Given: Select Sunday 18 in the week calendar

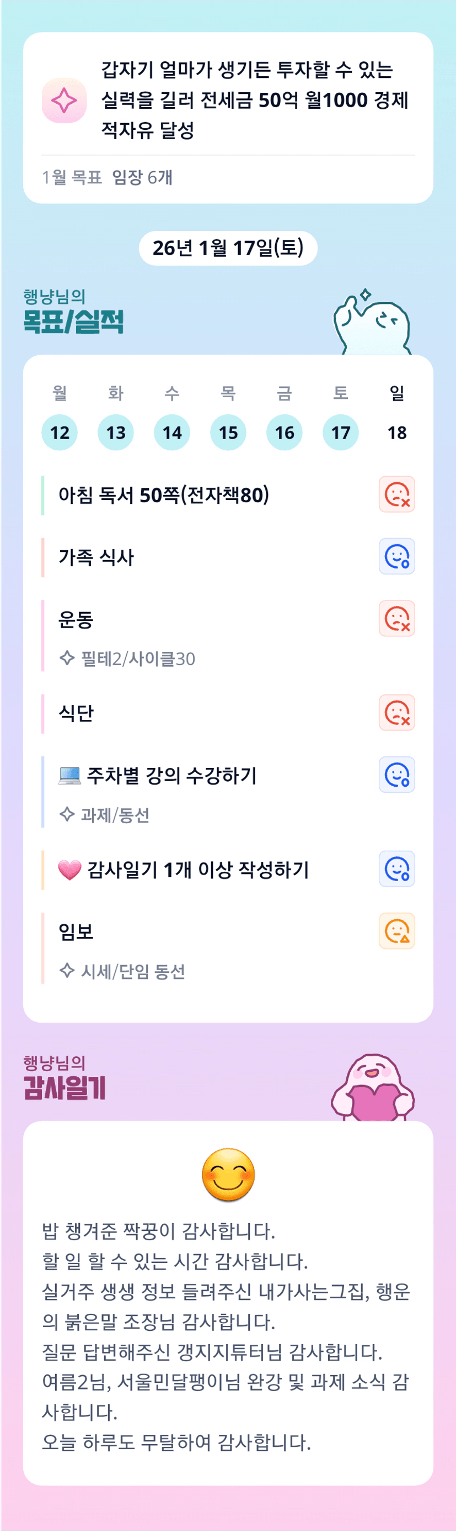Looking at the screenshot, I should (396, 433).
